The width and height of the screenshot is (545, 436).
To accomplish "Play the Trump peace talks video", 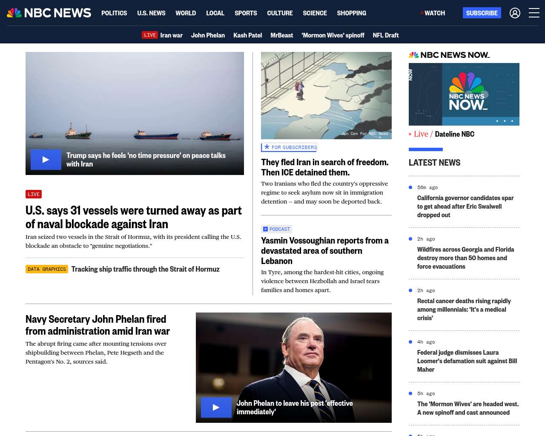I will point(46,160).
